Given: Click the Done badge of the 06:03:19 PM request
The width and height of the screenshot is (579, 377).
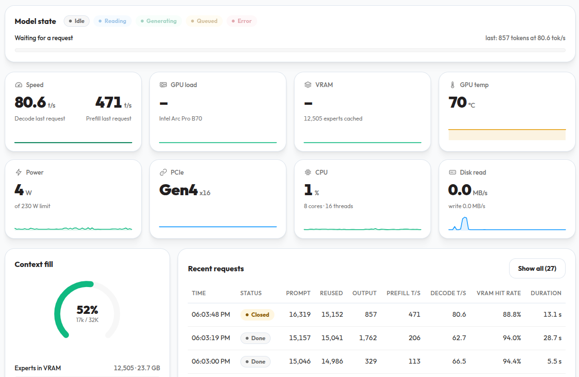Looking at the screenshot, I should tap(255, 338).
